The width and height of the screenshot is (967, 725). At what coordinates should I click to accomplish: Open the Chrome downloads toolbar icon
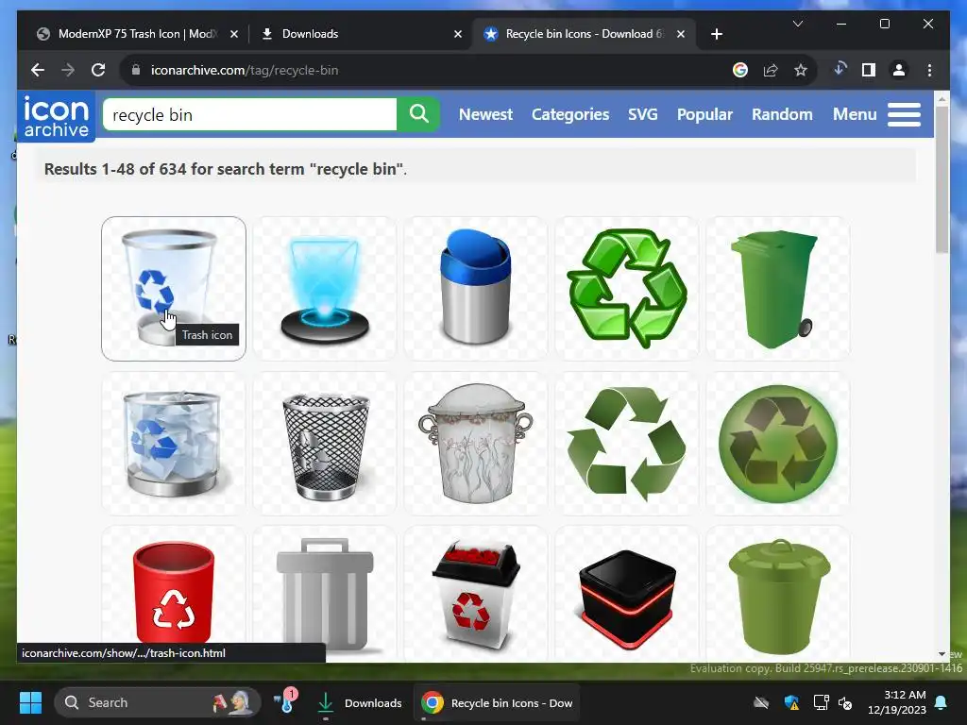tap(840, 69)
